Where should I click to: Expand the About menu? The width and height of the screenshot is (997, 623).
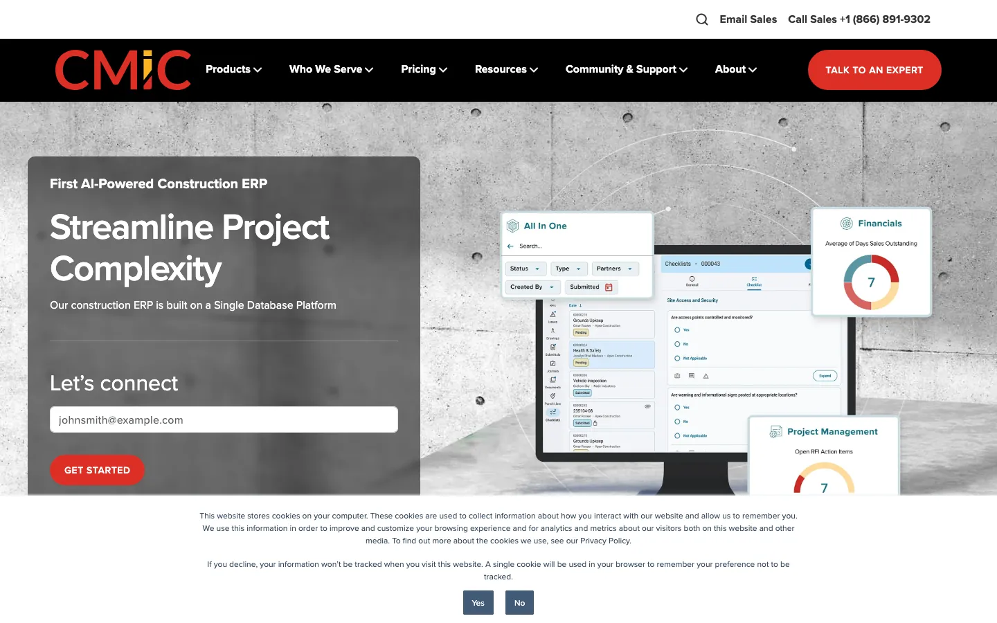[735, 69]
